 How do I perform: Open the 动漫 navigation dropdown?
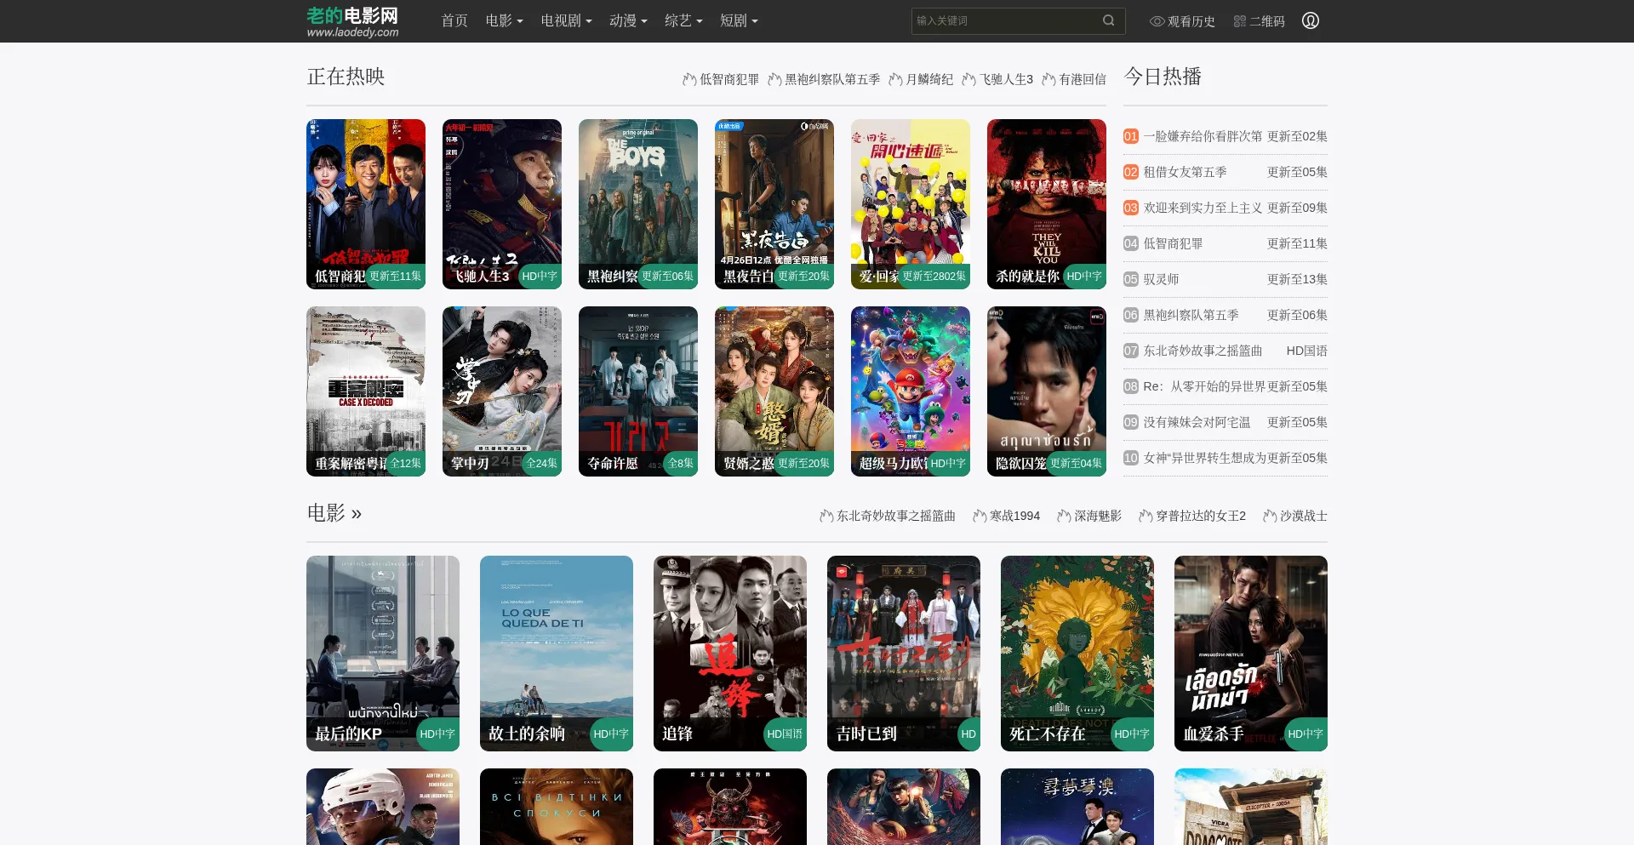pyautogui.click(x=628, y=20)
